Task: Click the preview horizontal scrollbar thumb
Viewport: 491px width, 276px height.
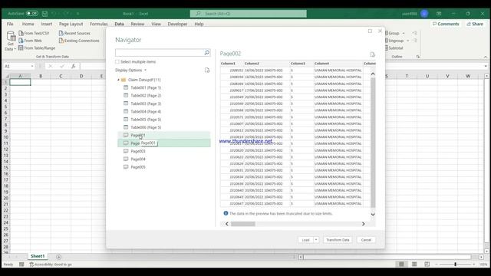Action: tap(243, 224)
